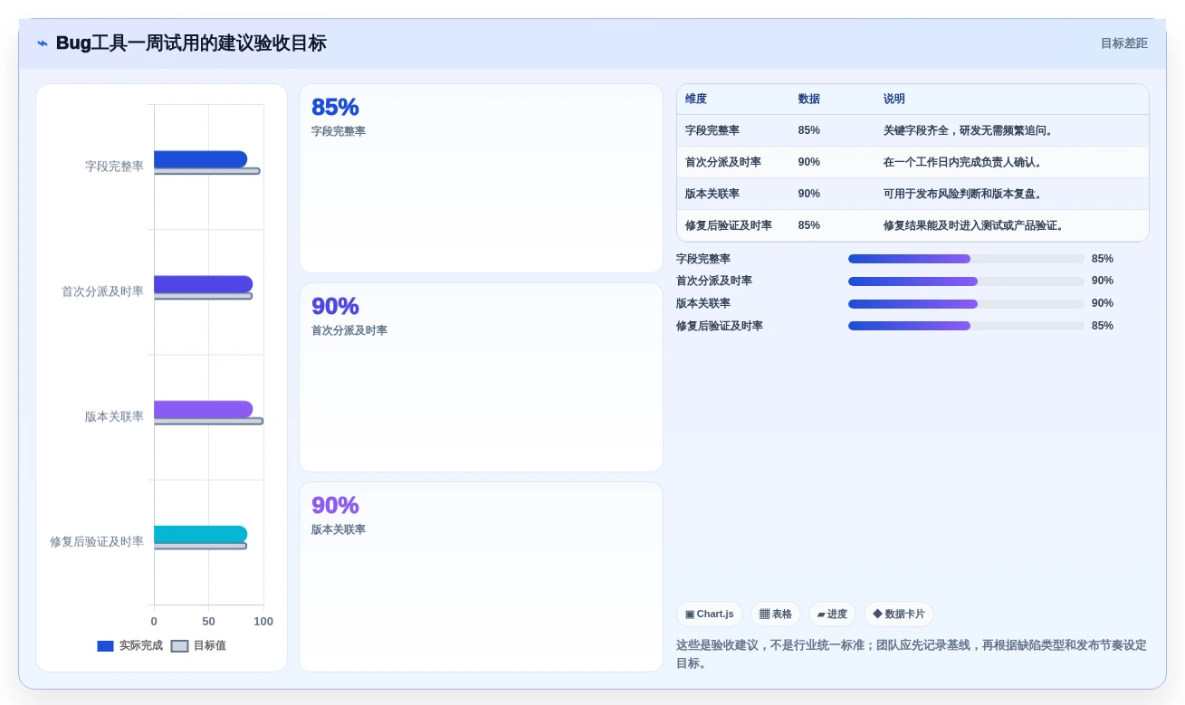Viewport: 1185px width, 705px height.
Task: Click the 版本关联率 card label
Action: click(339, 529)
